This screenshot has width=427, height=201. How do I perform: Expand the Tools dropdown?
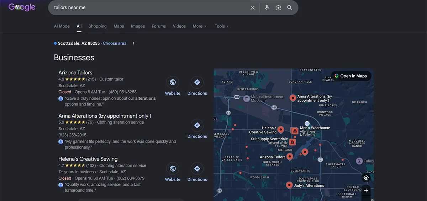pos(222,26)
